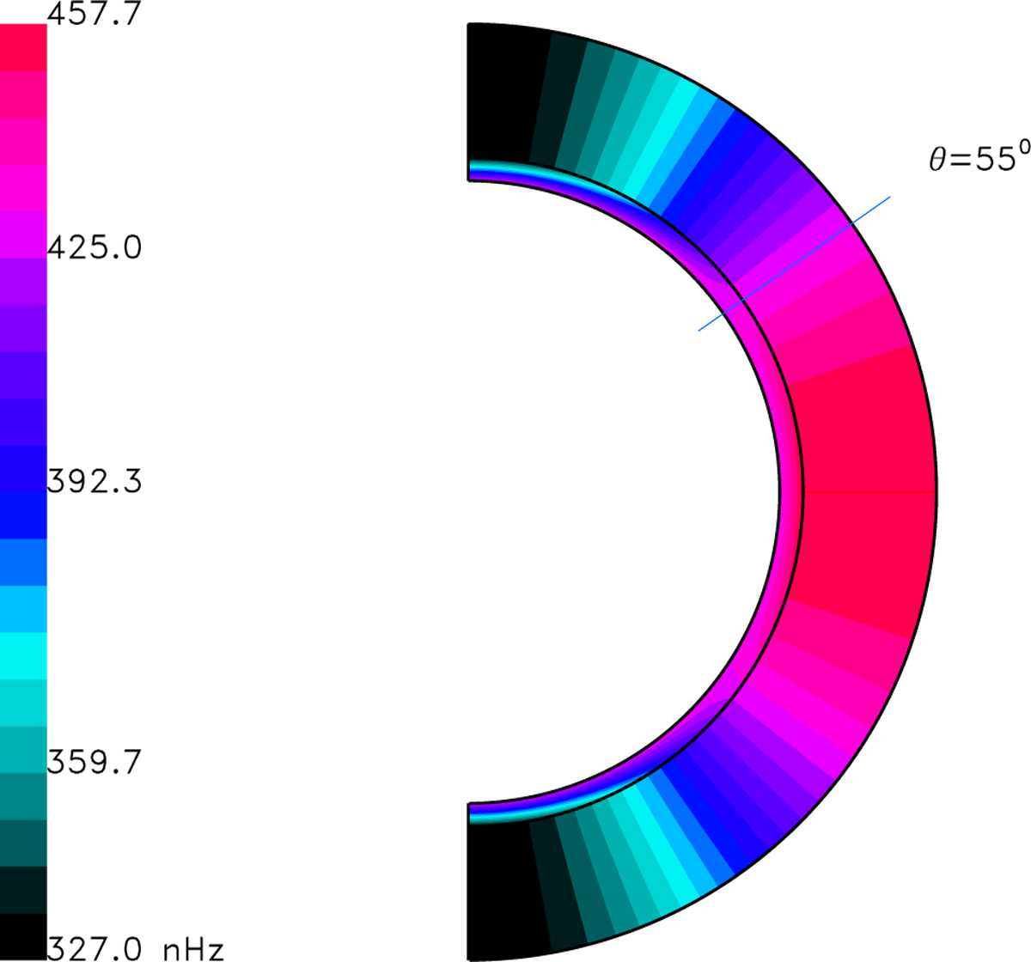This screenshot has width=1031, height=962.
Task: Click the 327.0 nHz label
Action: (x=136, y=948)
